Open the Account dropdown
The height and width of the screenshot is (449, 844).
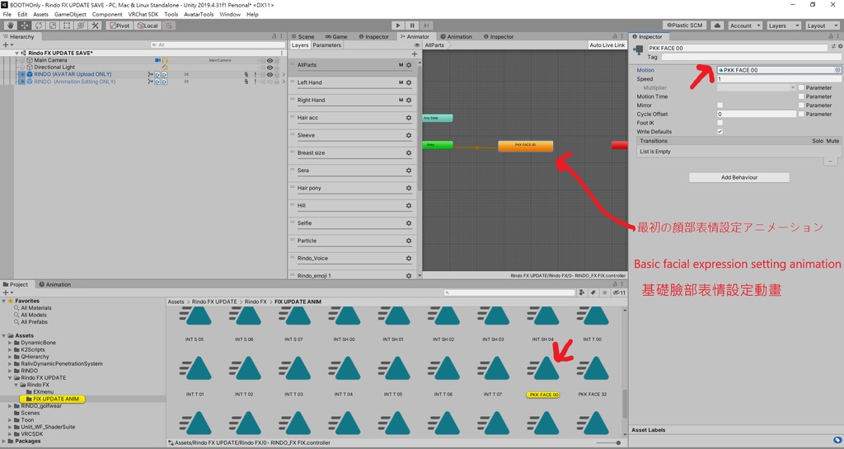pyautogui.click(x=745, y=26)
